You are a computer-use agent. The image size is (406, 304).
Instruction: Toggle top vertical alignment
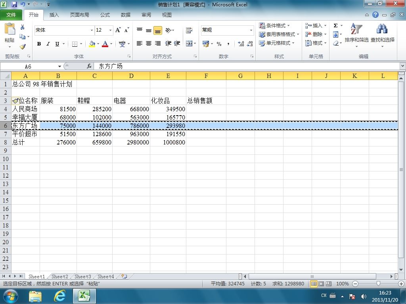pyautogui.click(x=140, y=30)
